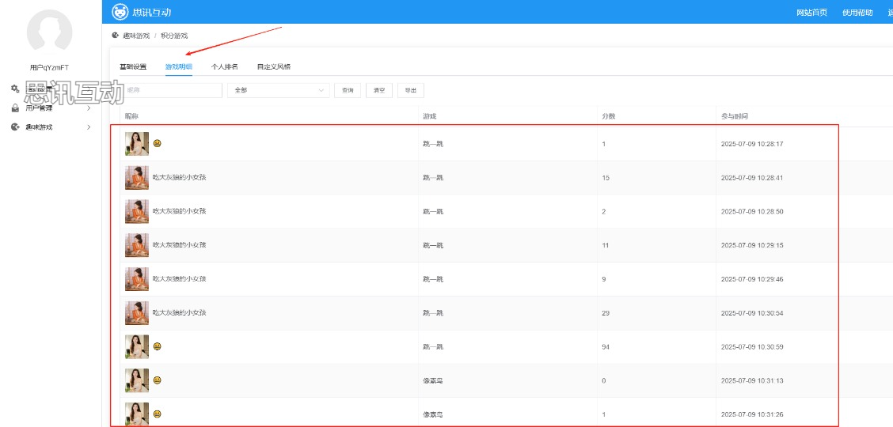Select the 游戏明细 tab
Image resolution: width=893 pixels, height=427 pixels.
pyautogui.click(x=179, y=66)
